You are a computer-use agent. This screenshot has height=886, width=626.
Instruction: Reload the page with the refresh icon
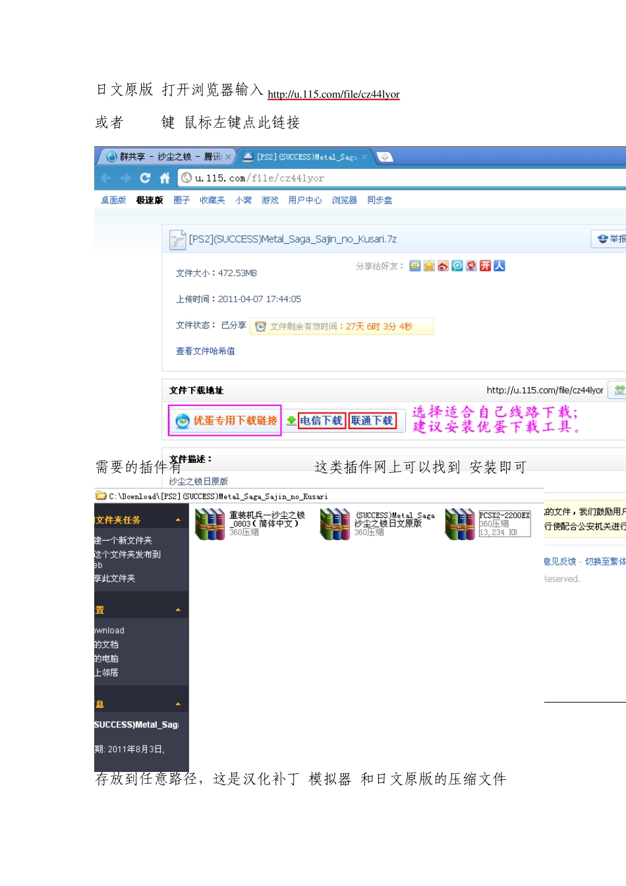coord(145,178)
